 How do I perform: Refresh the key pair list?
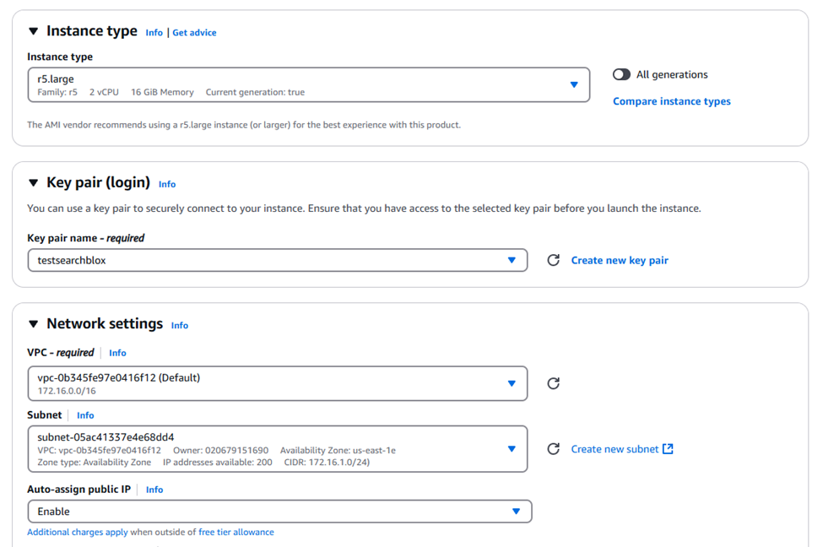[x=553, y=260]
